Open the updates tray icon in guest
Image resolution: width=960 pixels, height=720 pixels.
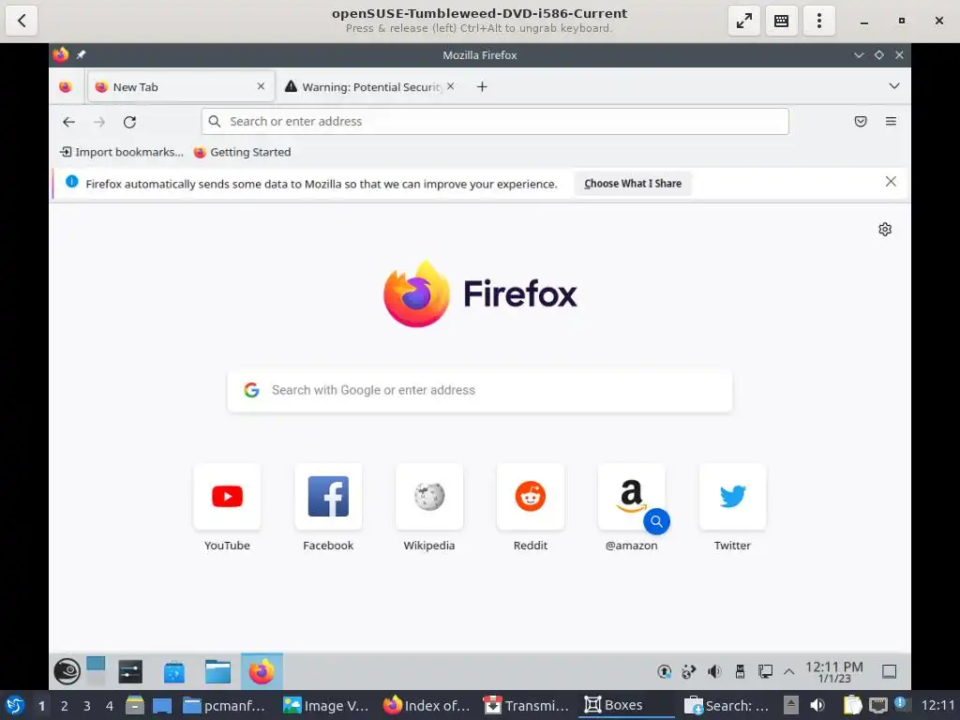tap(664, 671)
